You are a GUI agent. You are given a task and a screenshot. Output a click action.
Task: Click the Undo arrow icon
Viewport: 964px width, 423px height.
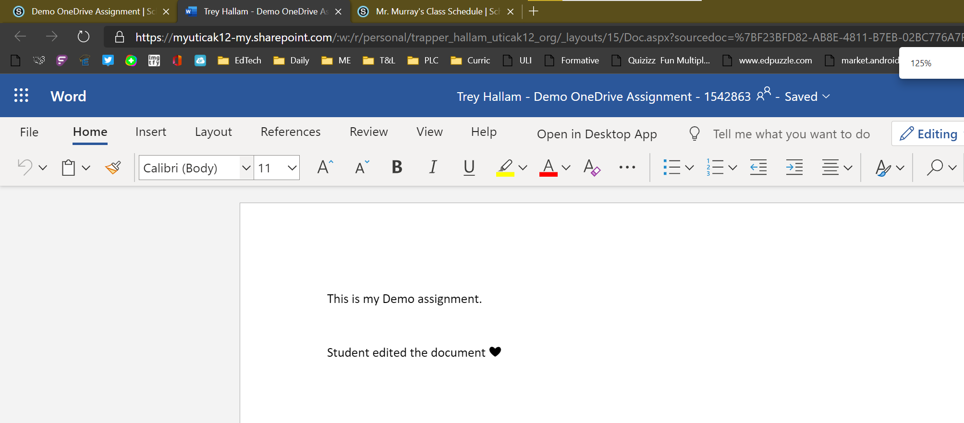point(25,168)
